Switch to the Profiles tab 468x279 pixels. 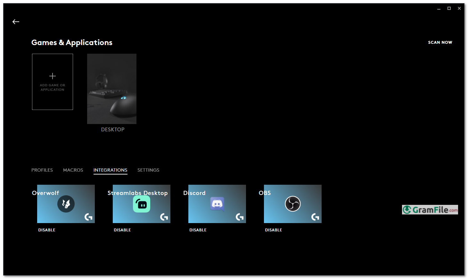tap(42, 170)
